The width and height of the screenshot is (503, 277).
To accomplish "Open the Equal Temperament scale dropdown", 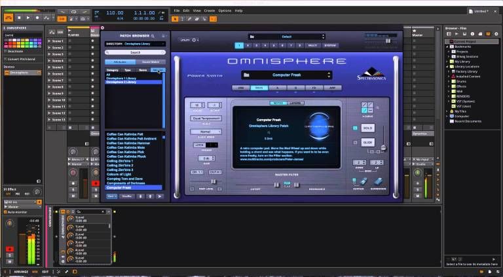I will [x=206, y=119].
